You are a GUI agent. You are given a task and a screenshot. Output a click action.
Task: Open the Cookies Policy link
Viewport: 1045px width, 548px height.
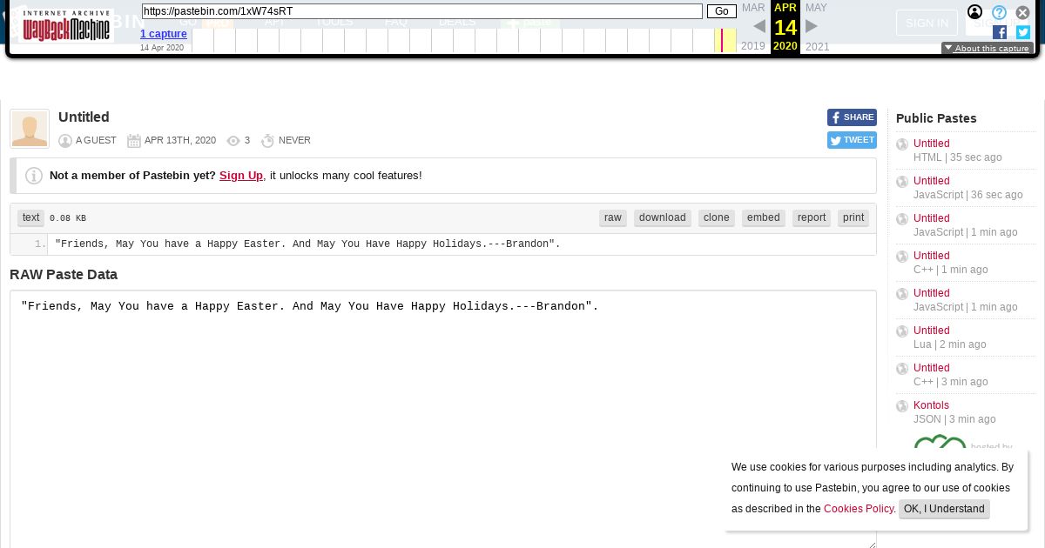(859, 509)
